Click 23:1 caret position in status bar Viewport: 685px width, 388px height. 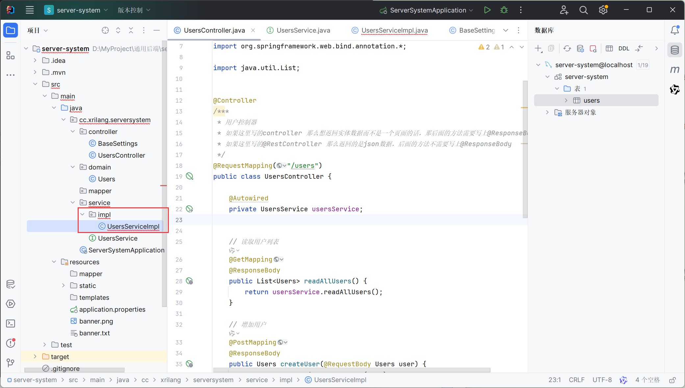(555, 380)
